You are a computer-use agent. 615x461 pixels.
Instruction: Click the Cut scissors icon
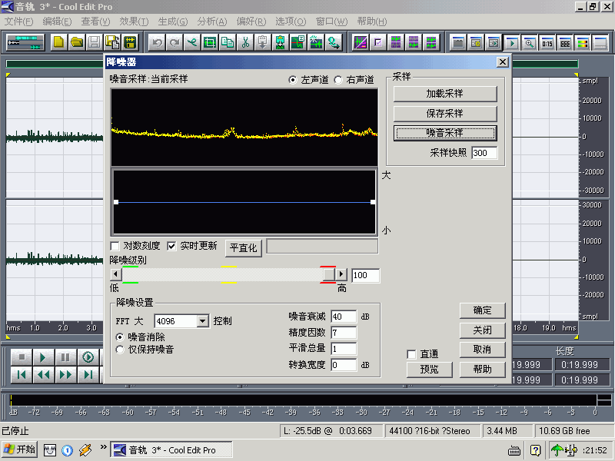point(244,42)
